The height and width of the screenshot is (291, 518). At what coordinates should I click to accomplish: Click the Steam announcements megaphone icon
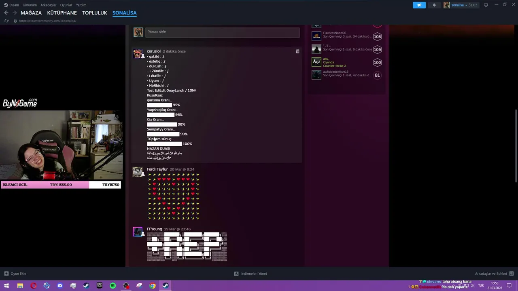coord(419,5)
